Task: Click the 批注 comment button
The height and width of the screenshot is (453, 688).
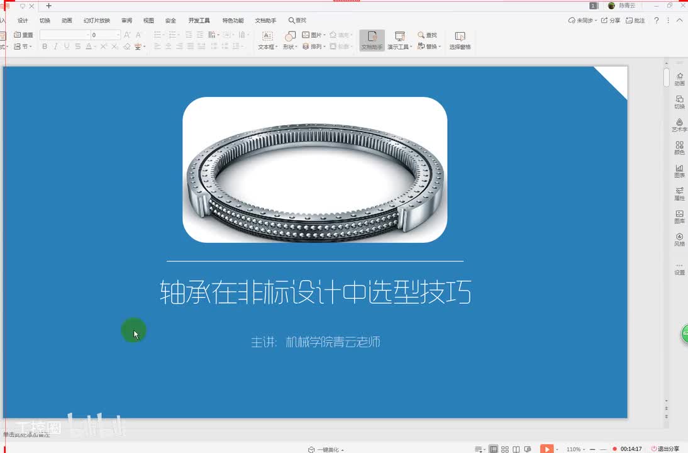Action: point(635,21)
